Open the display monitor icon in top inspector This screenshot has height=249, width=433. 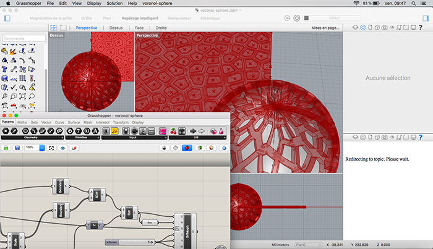coord(413,27)
